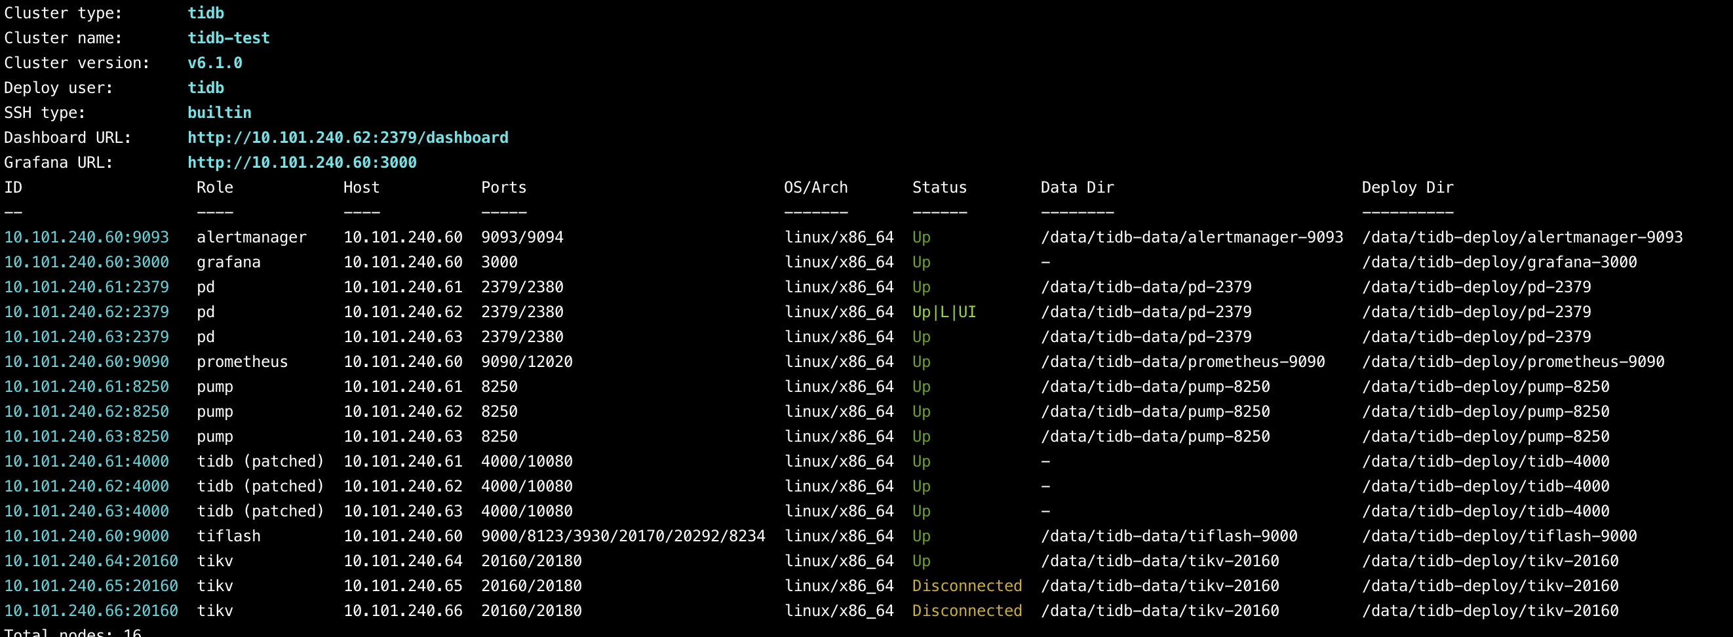The height and width of the screenshot is (637, 1733).
Task: Select the Data Dir column header
Action: point(1077,187)
